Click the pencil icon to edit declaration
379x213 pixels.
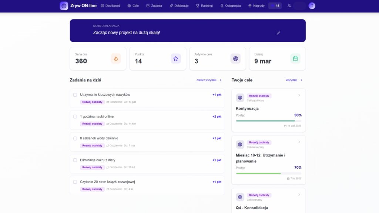pyautogui.click(x=278, y=33)
